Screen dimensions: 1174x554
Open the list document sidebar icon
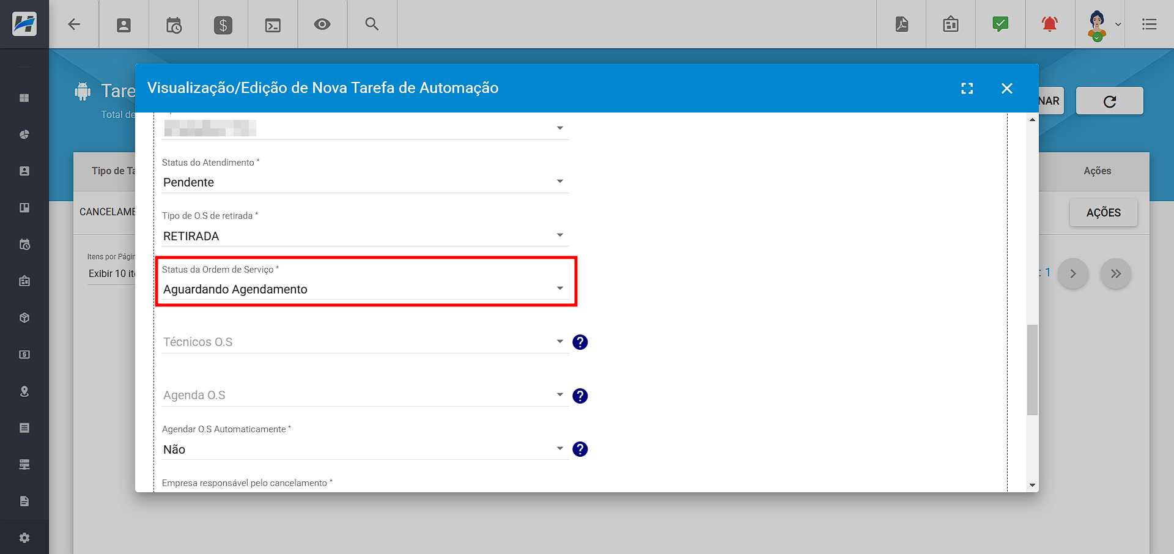tap(24, 428)
